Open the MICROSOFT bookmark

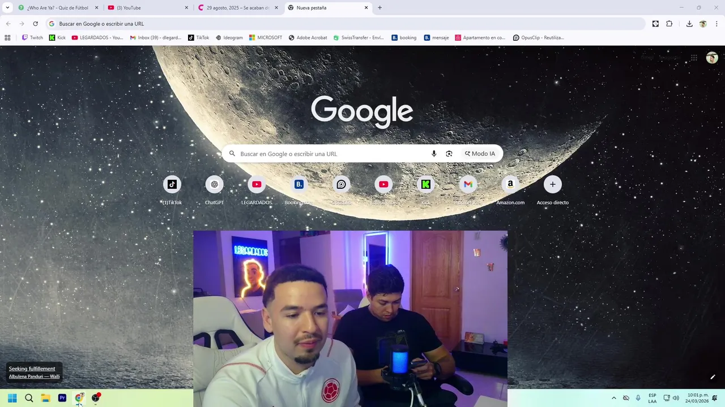point(265,38)
